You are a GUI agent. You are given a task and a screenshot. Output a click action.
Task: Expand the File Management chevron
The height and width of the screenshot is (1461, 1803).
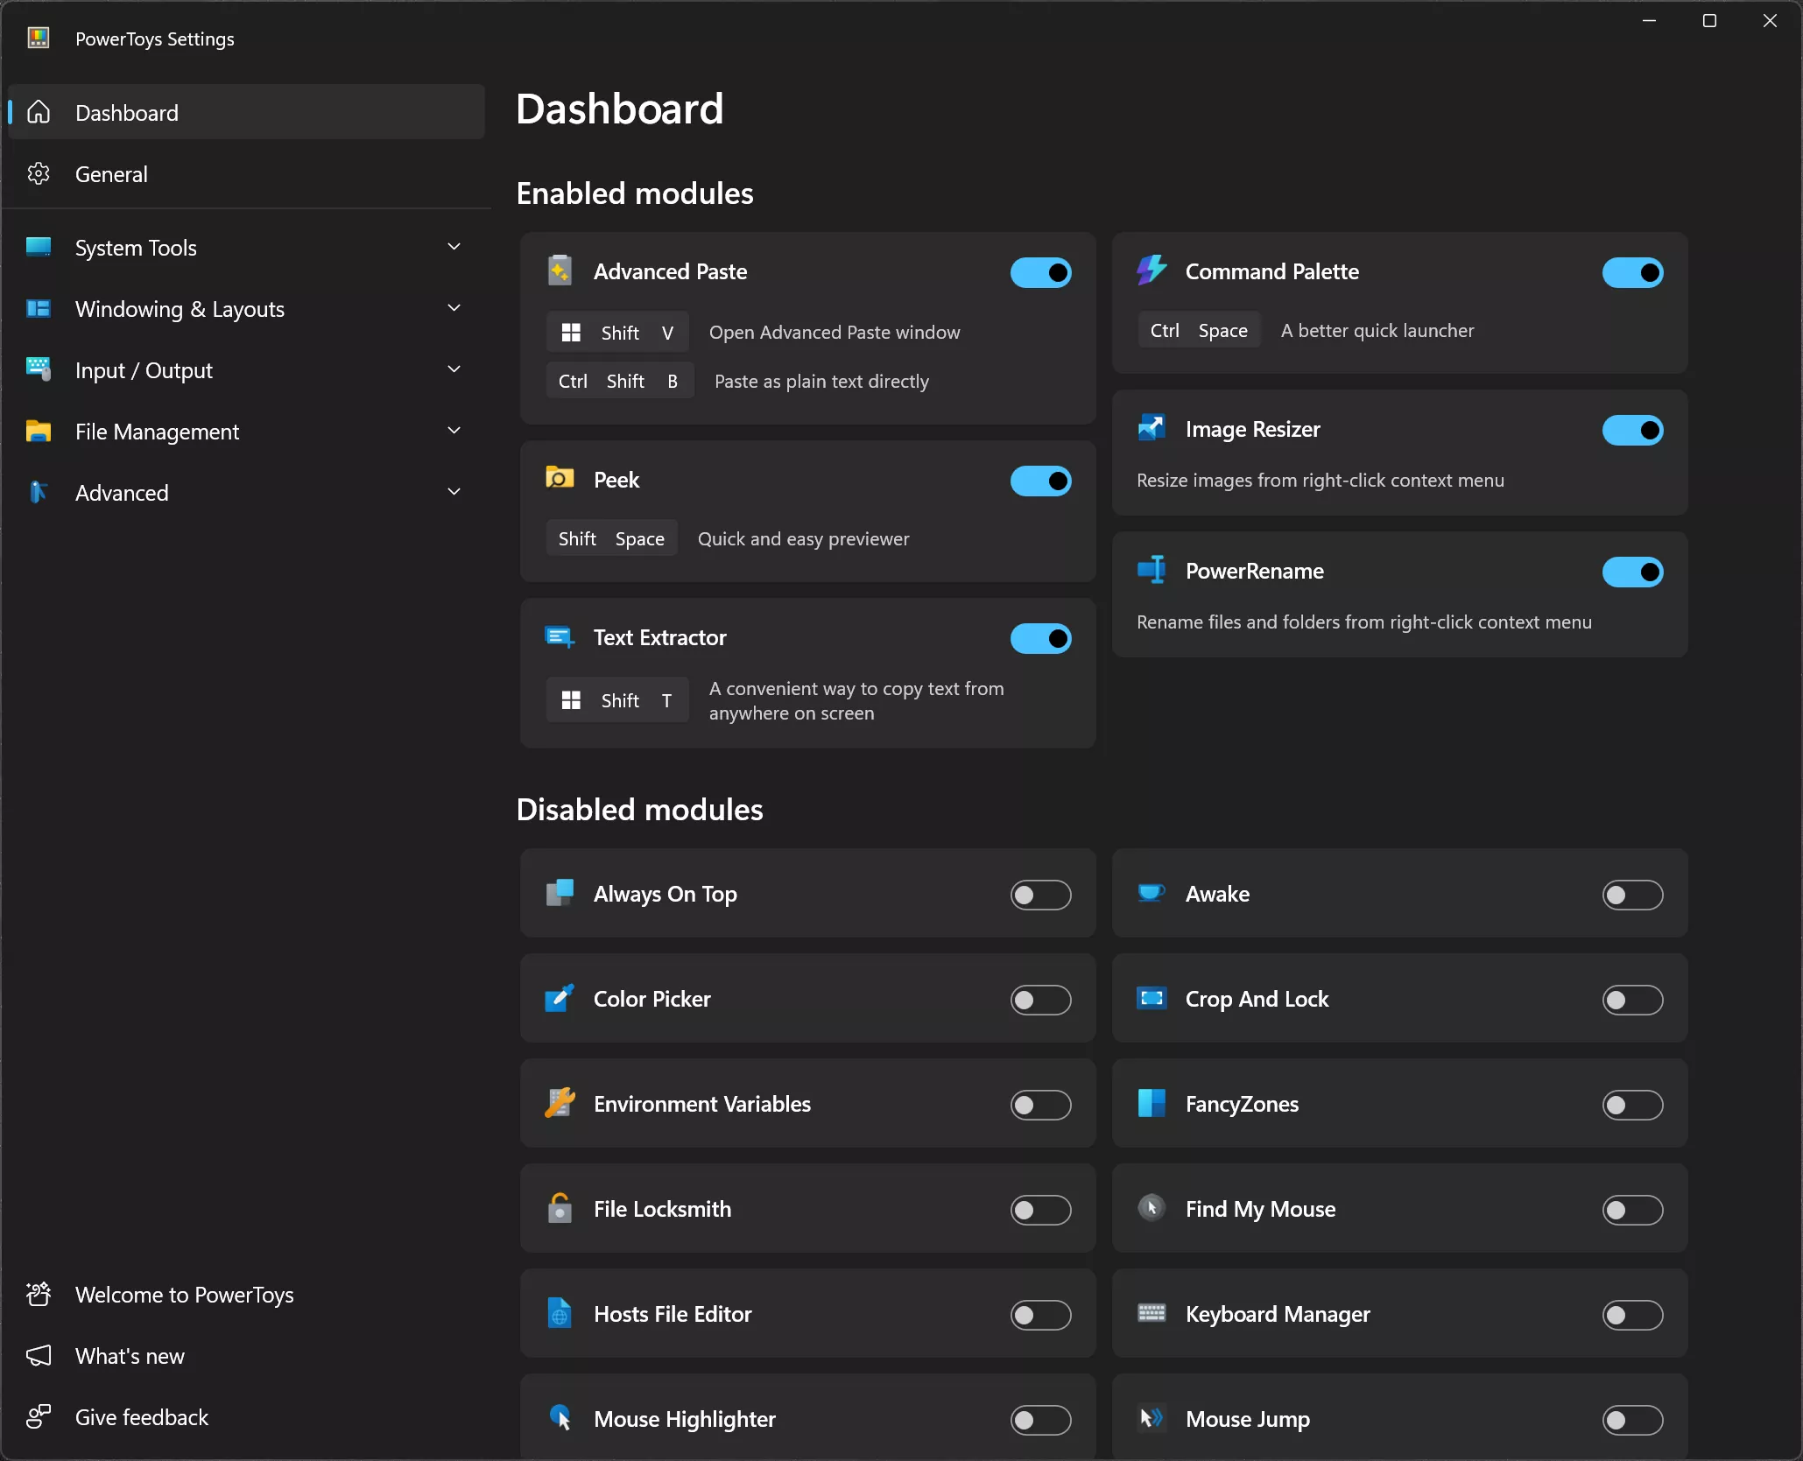point(454,431)
